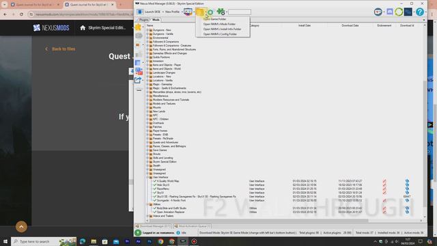Select Open NMM's Install Info Folder entry
437x246 pixels.
222,29
